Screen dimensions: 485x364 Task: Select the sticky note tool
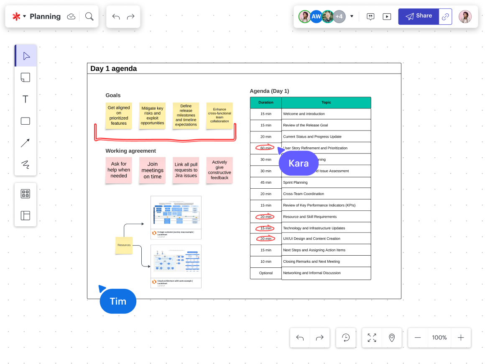(x=26, y=77)
